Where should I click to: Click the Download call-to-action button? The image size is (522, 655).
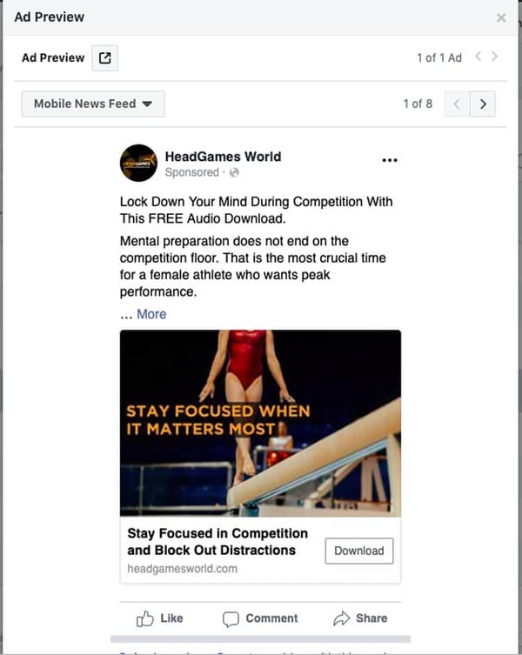[358, 551]
